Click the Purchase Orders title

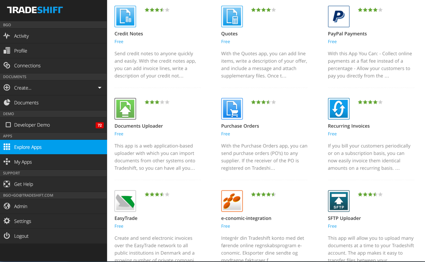pyautogui.click(x=240, y=126)
